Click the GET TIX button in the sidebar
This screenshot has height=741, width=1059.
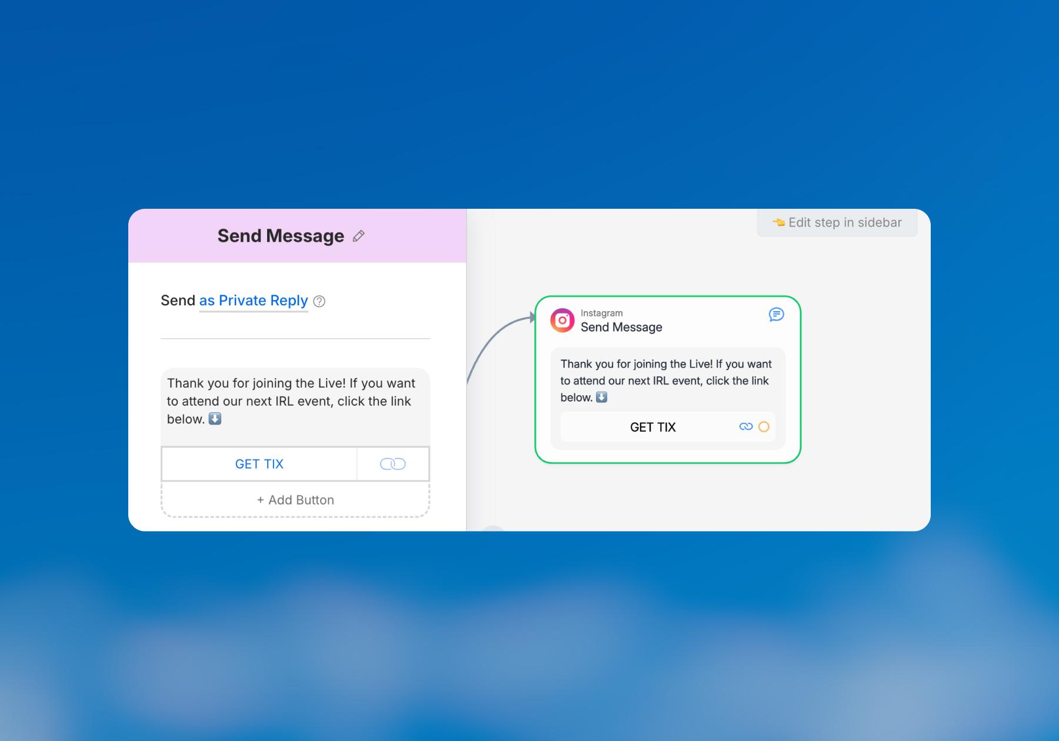[259, 464]
